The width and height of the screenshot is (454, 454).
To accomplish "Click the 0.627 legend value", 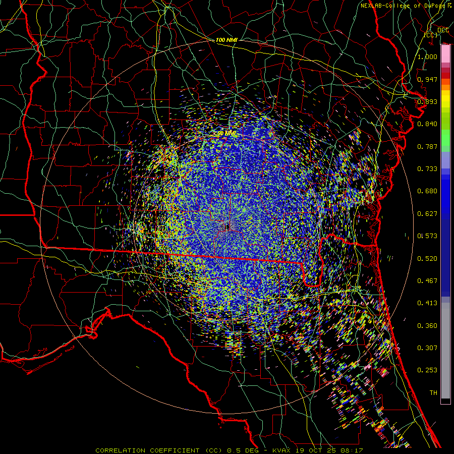I will [x=427, y=214].
